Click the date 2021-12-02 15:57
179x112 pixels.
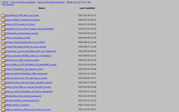(87, 105)
